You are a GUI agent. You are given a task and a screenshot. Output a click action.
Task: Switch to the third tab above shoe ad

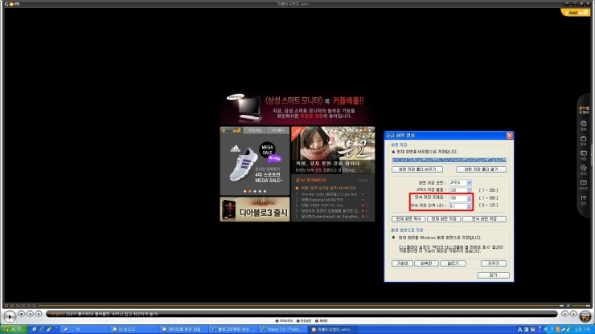point(277,130)
